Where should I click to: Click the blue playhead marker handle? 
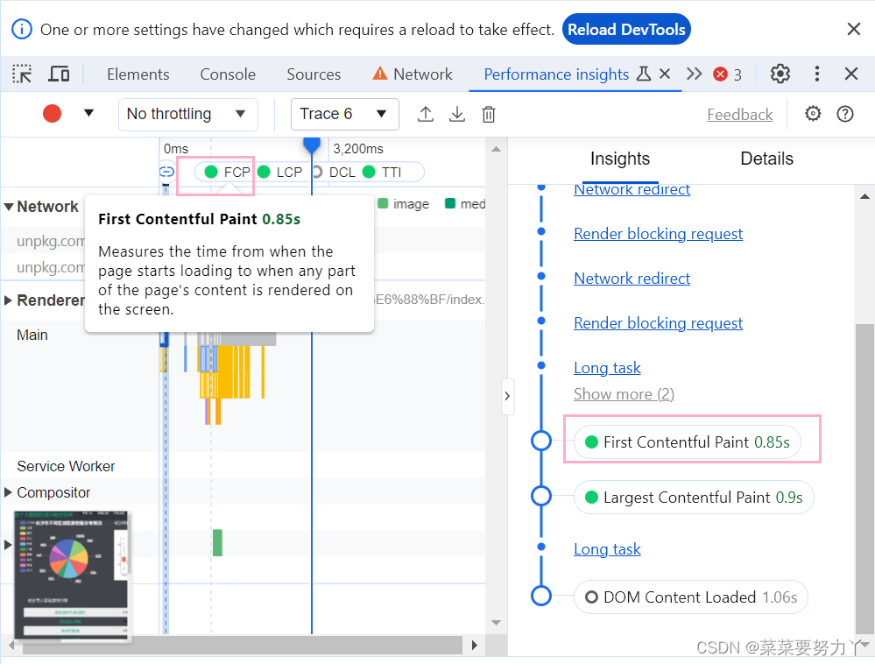click(x=312, y=145)
